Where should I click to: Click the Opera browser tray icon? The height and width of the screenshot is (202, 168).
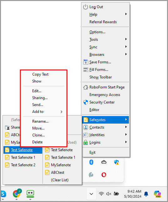tap(104, 175)
